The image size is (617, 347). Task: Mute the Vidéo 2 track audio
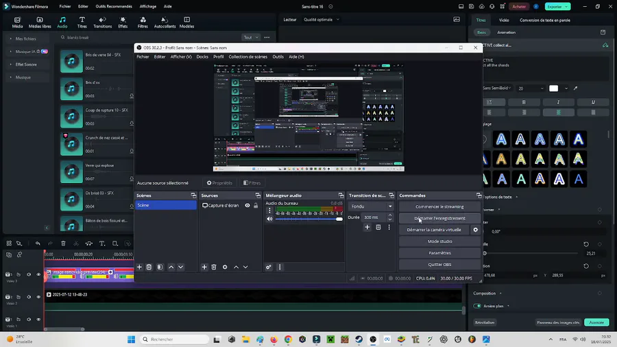click(x=29, y=297)
